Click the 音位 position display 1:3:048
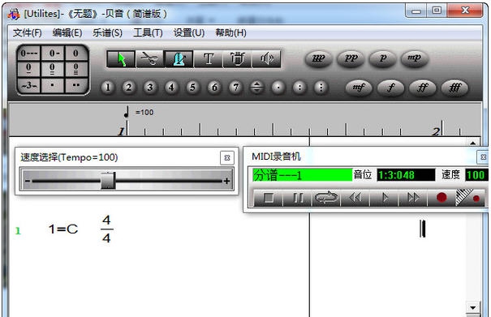This screenshot has height=317, width=491. [406, 175]
